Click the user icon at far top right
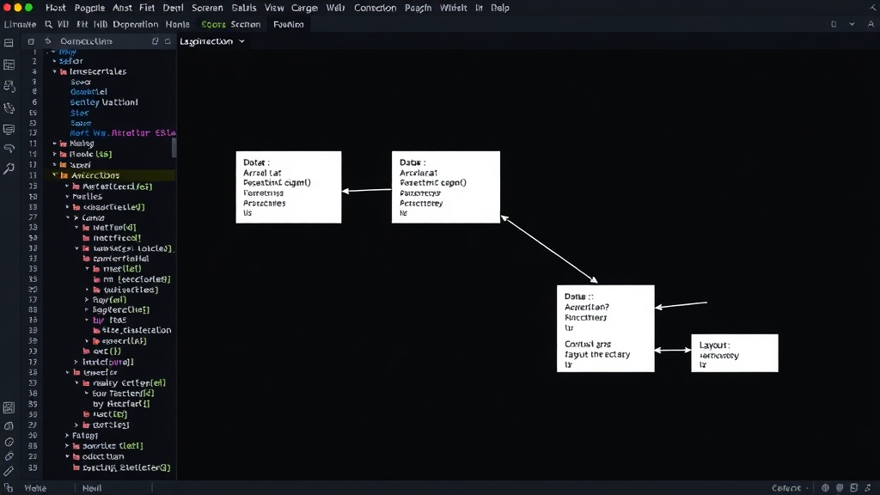 coord(871,24)
